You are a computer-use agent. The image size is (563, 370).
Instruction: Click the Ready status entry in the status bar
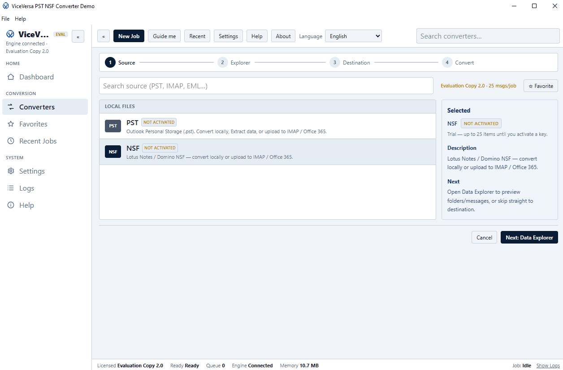coord(185,366)
